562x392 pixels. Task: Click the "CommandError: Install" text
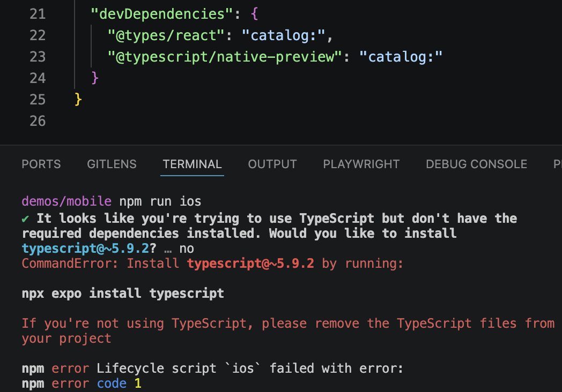coord(100,263)
